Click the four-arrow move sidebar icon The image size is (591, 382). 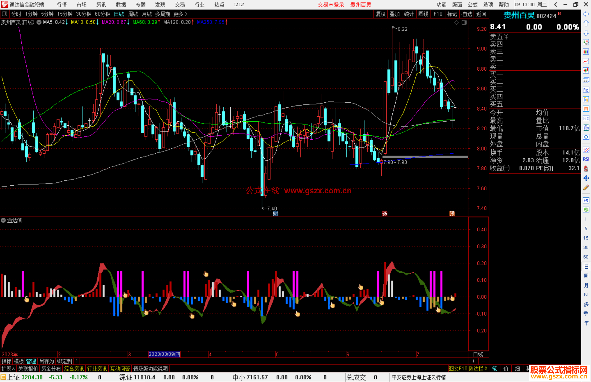(x=586, y=178)
